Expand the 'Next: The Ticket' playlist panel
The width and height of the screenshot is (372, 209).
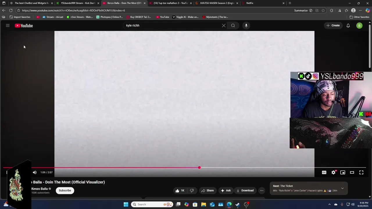tap(342, 188)
